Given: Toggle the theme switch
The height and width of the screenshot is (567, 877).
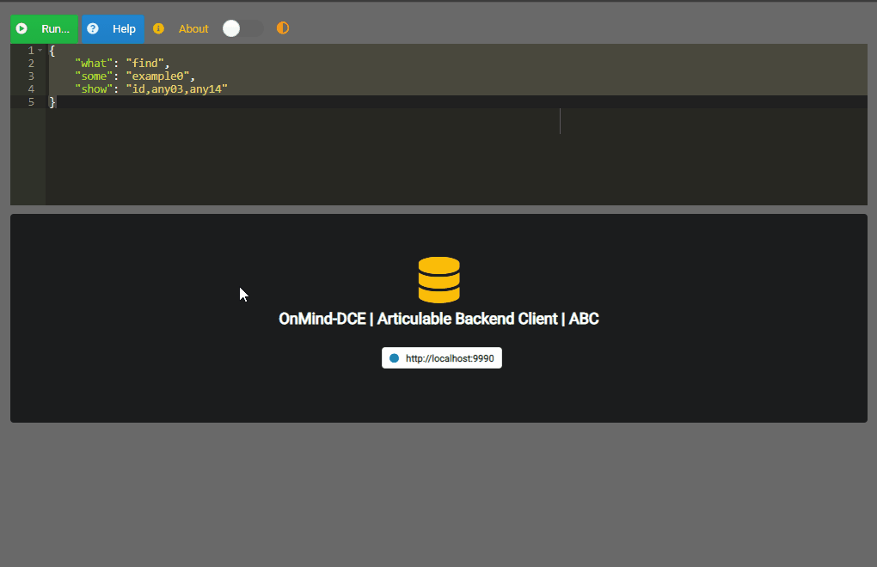Looking at the screenshot, I should click(x=242, y=28).
